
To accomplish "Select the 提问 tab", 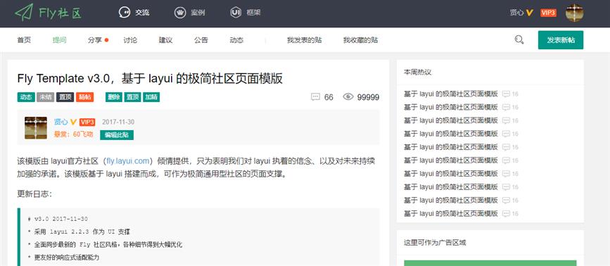I will [x=60, y=40].
